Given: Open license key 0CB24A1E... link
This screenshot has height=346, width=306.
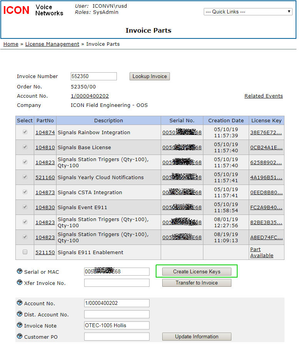Looking at the screenshot, I should pyautogui.click(x=266, y=147).
